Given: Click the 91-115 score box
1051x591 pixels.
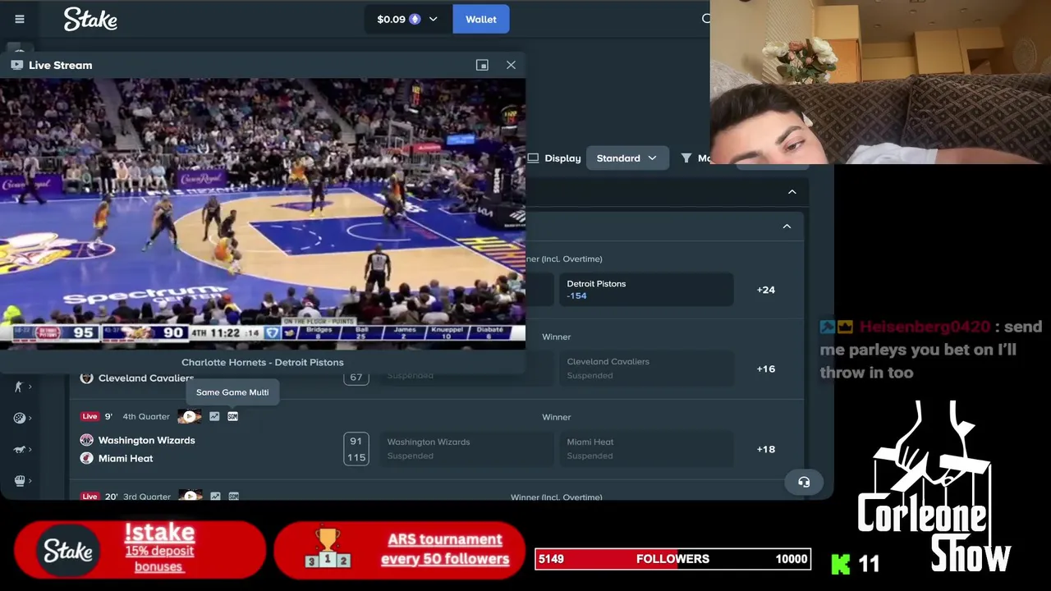Looking at the screenshot, I should [356, 449].
